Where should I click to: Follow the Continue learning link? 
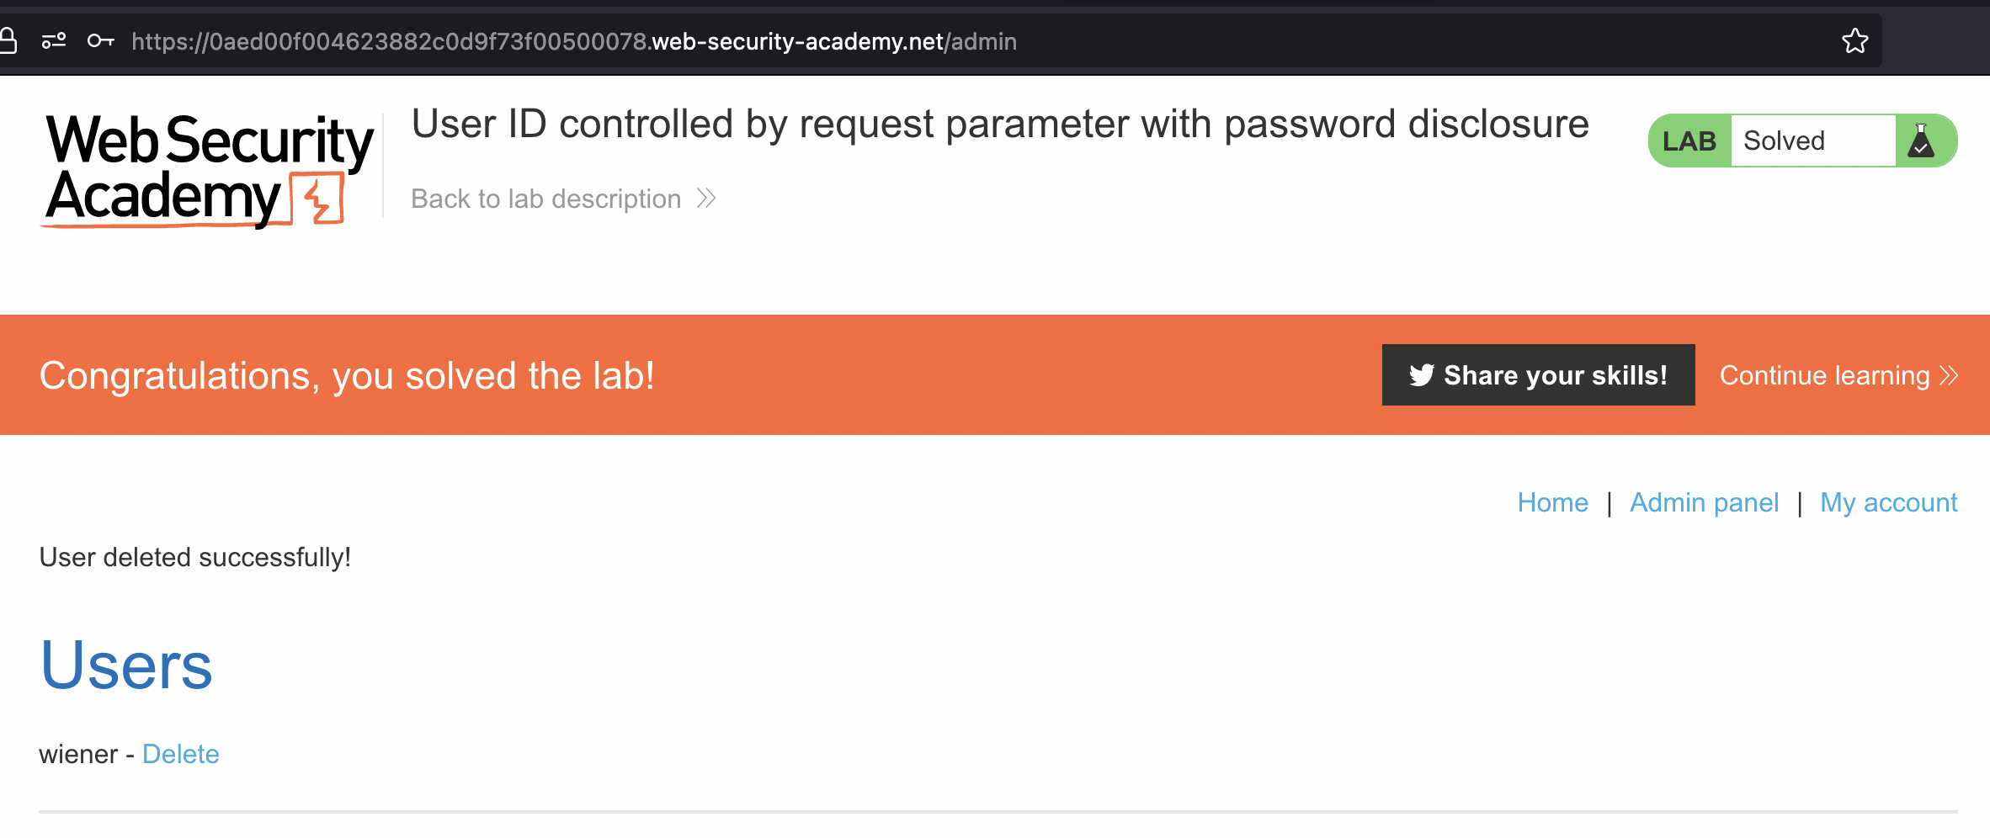(1824, 375)
